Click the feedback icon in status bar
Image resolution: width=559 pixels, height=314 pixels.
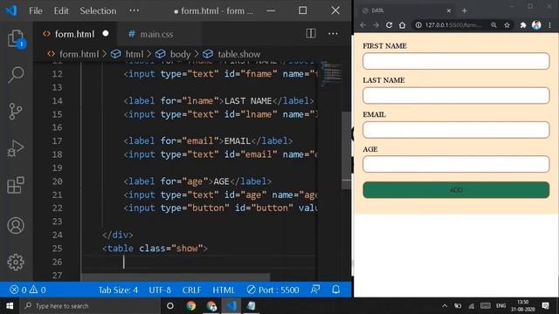coord(314,290)
